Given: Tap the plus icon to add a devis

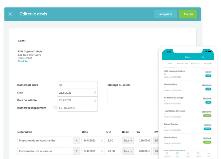Looking at the screenshot, I should (210, 57).
